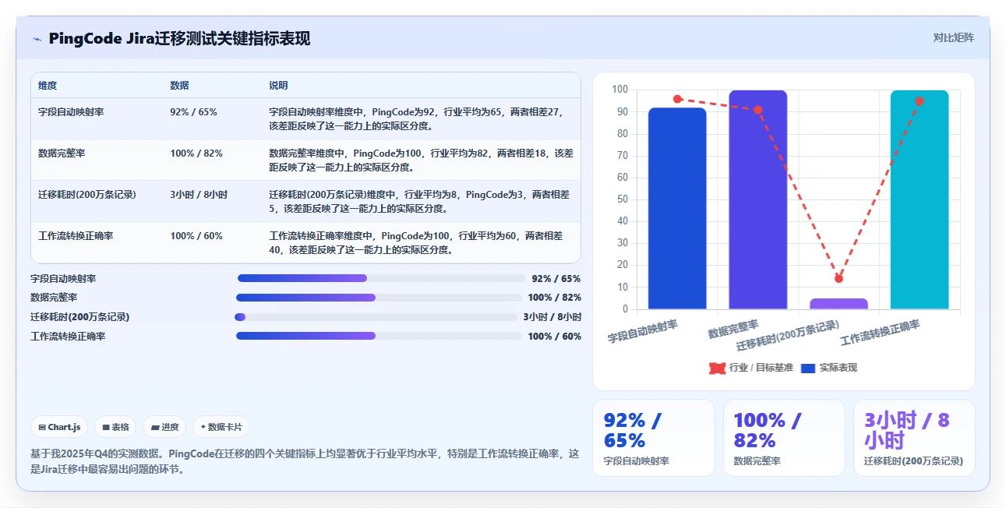Viewport: 1006px width, 508px height.
Task: Select the 表格 tag
Action: coord(115,427)
